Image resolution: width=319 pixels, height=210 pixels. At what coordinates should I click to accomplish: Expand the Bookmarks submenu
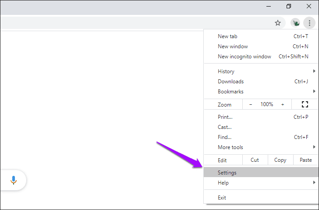click(261, 92)
